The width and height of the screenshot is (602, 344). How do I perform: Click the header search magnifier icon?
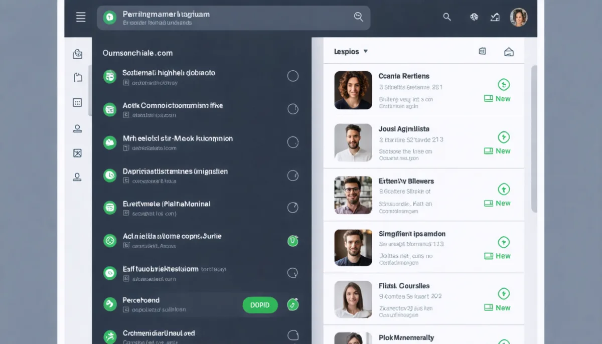click(x=447, y=17)
